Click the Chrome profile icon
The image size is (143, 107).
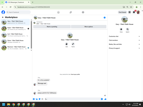click(x=137, y=7)
